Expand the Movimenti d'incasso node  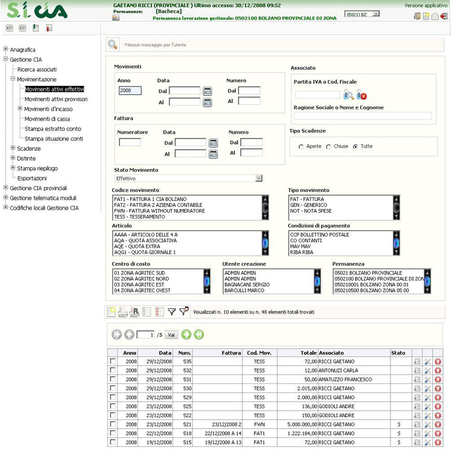point(20,108)
